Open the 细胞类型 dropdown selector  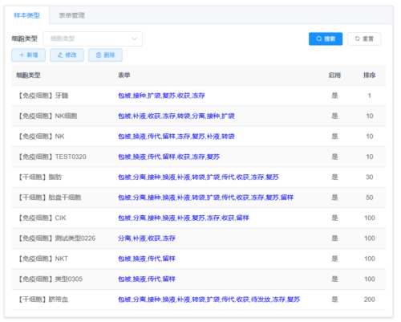point(93,39)
